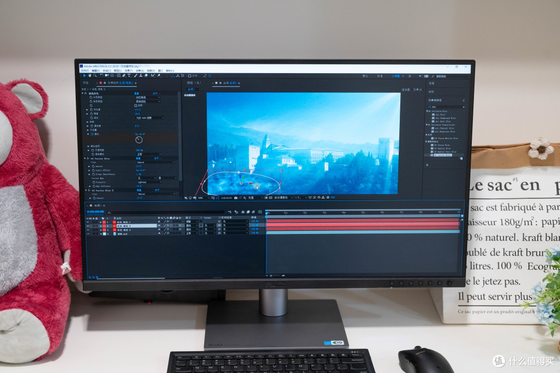Click the current timecode 0:00:00:00 in timeline
This screenshot has width=560, height=373.
tap(95, 212)
